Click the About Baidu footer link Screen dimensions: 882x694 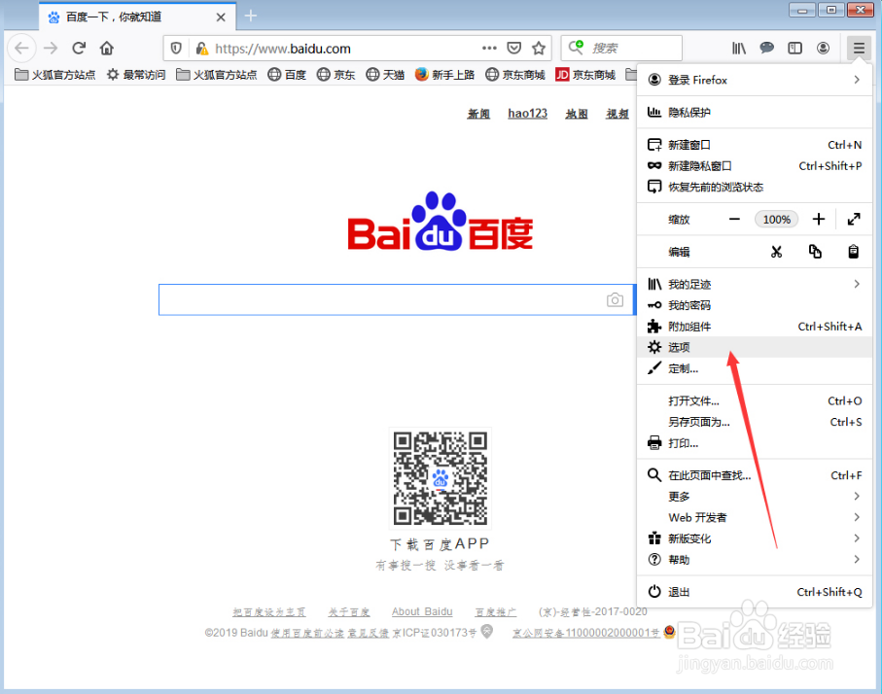tap(422, 611)
